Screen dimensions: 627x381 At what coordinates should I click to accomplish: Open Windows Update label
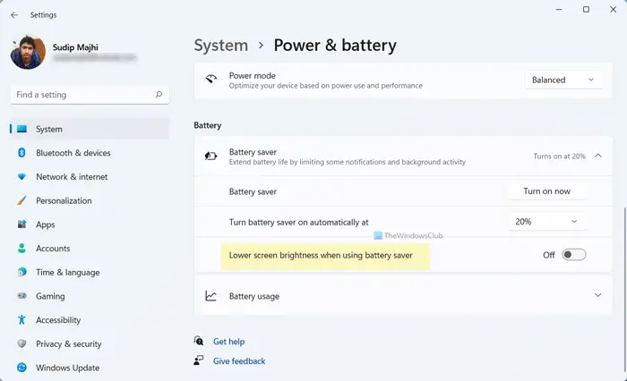[67, 368]
